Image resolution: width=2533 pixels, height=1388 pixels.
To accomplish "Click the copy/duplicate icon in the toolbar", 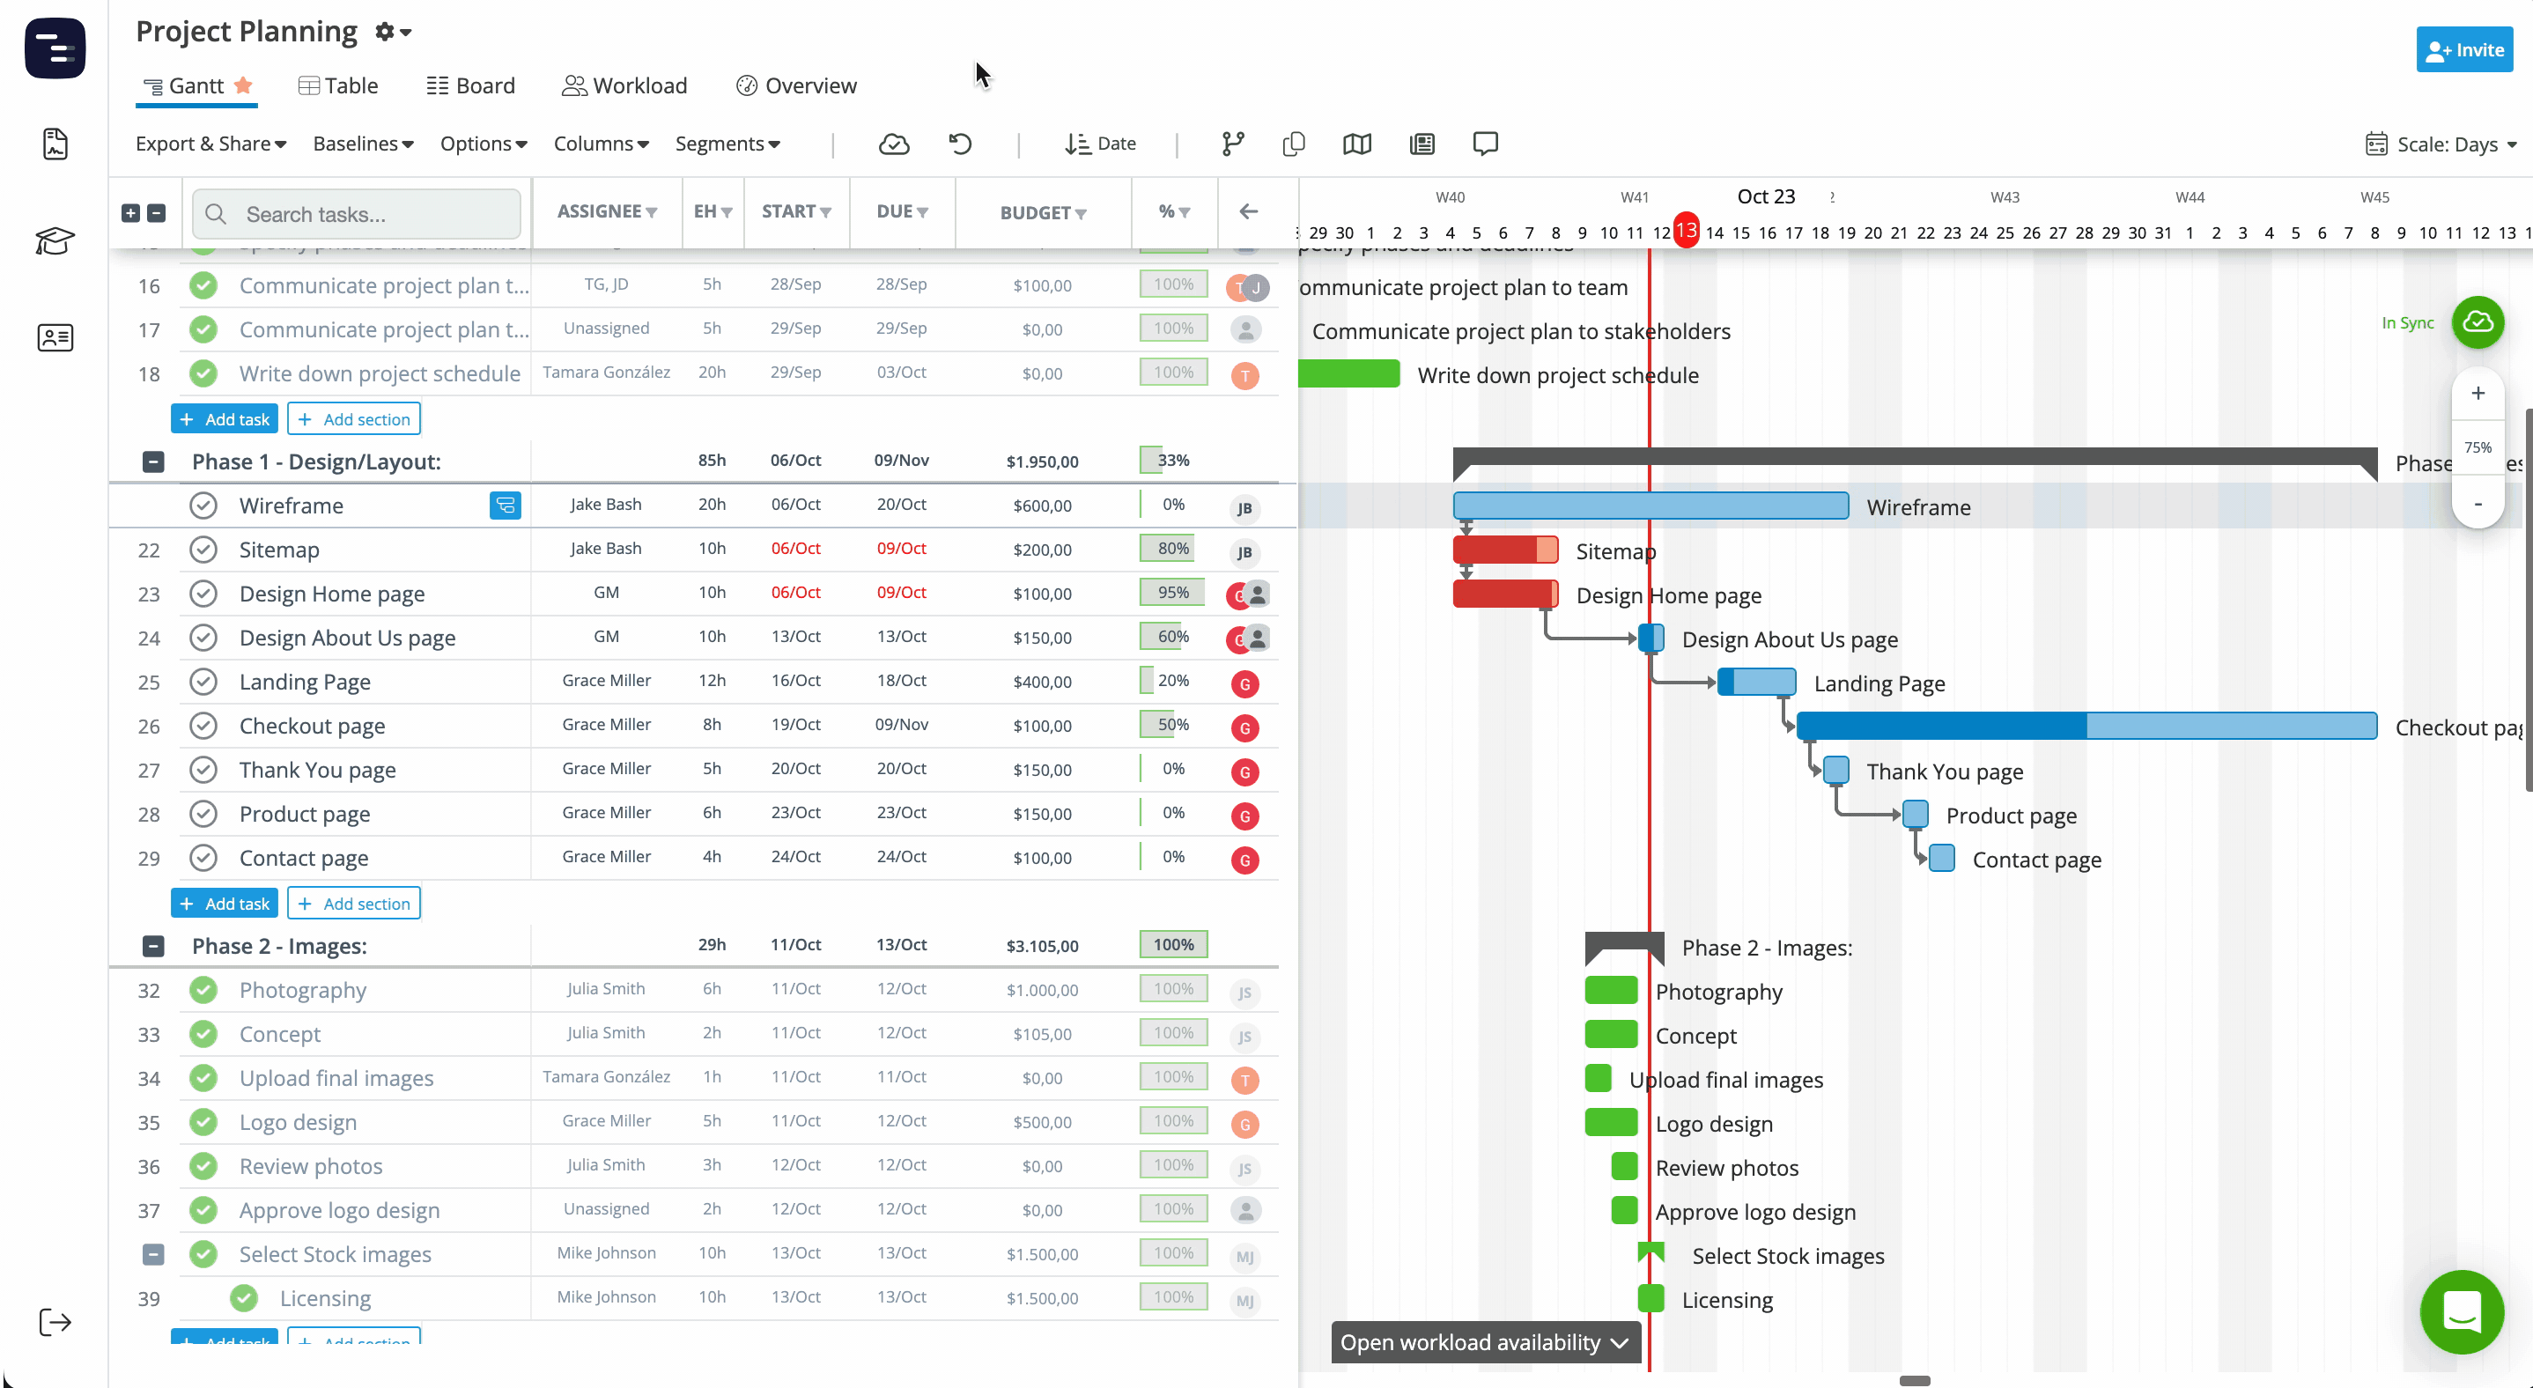I will (x=1293, y=144).
